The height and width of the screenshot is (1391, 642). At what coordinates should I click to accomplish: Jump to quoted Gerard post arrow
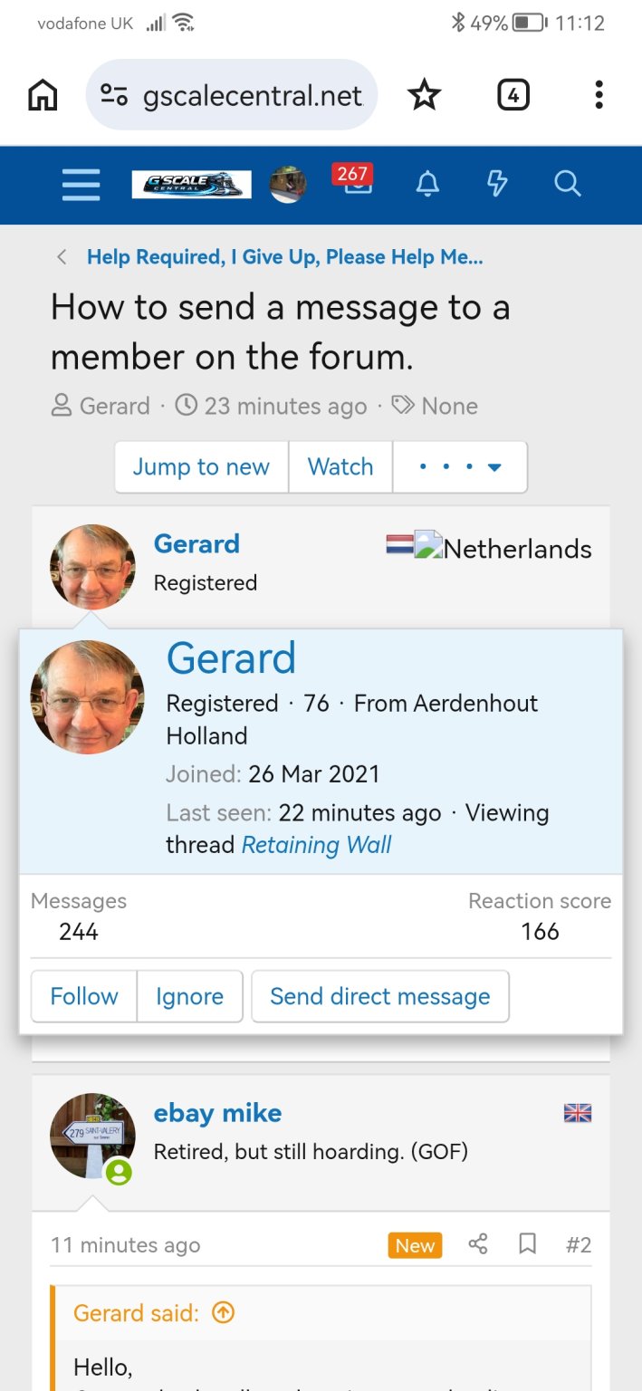pos(223,1312)
